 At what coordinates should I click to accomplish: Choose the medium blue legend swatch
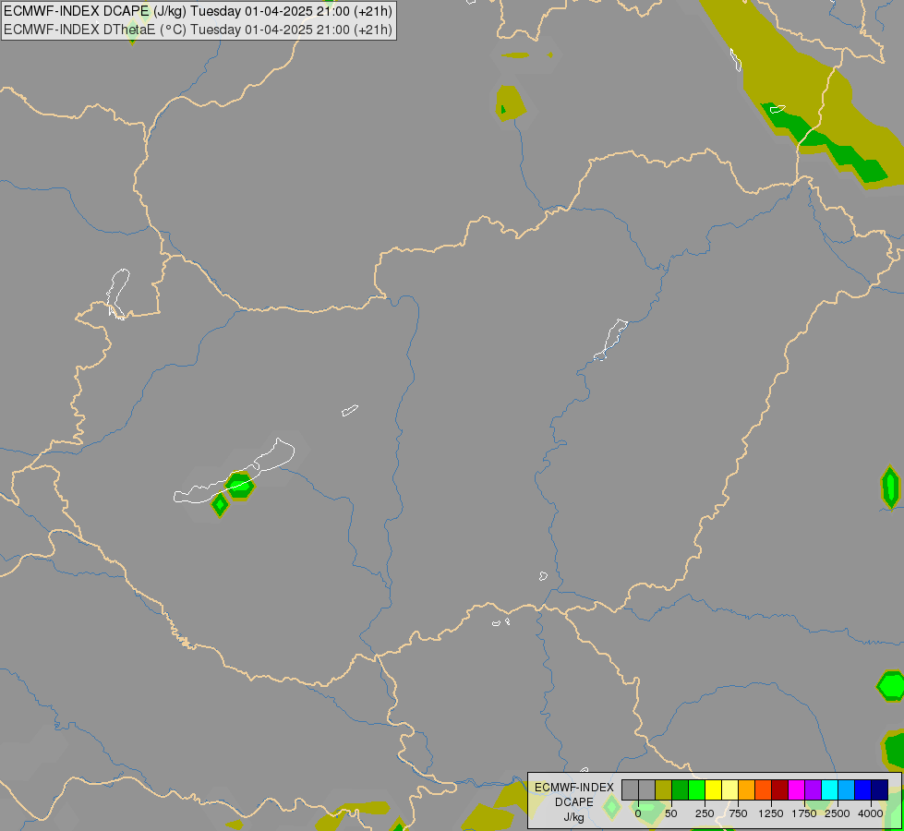pyautogui.click(x=863, y=790)
